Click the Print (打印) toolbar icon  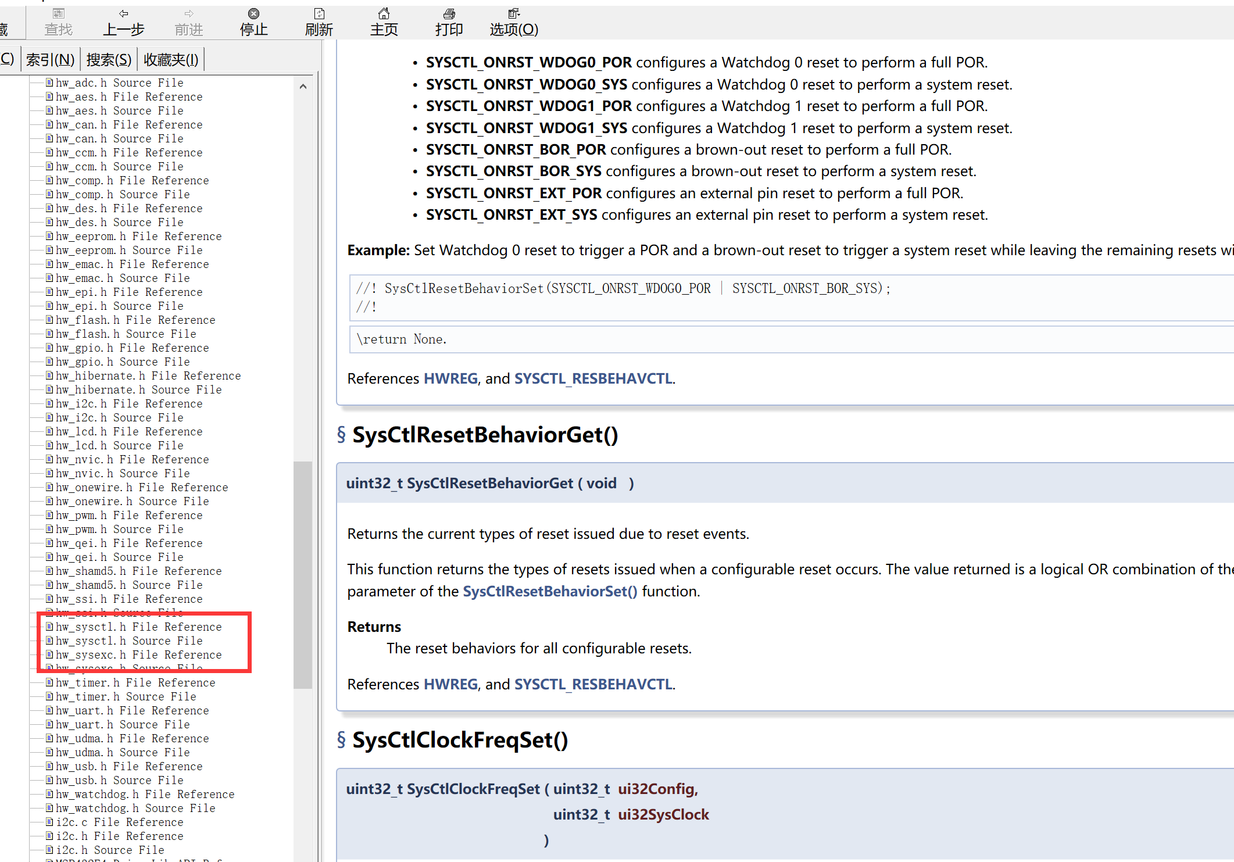449,22
